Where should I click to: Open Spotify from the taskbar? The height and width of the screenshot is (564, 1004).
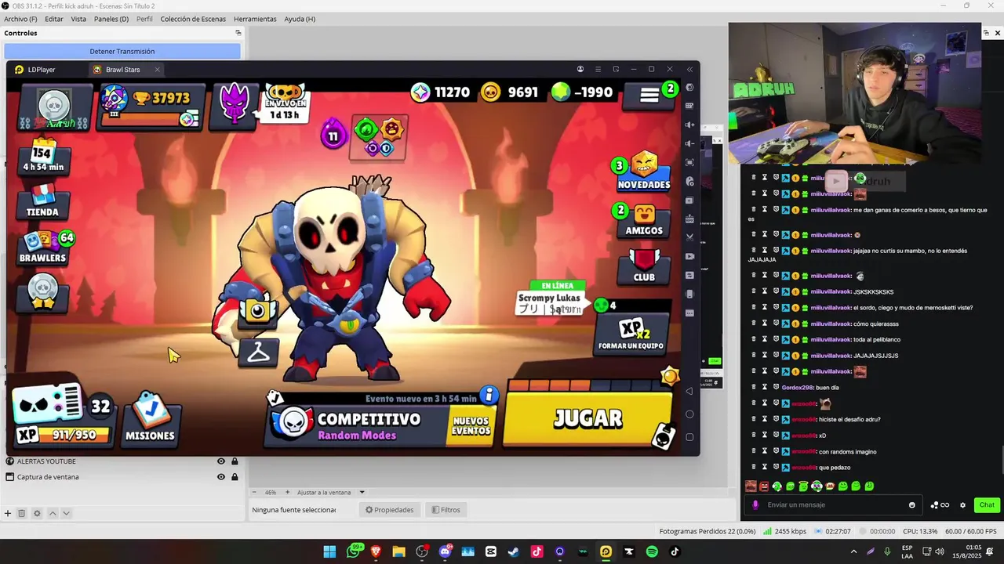pos(652,551)
